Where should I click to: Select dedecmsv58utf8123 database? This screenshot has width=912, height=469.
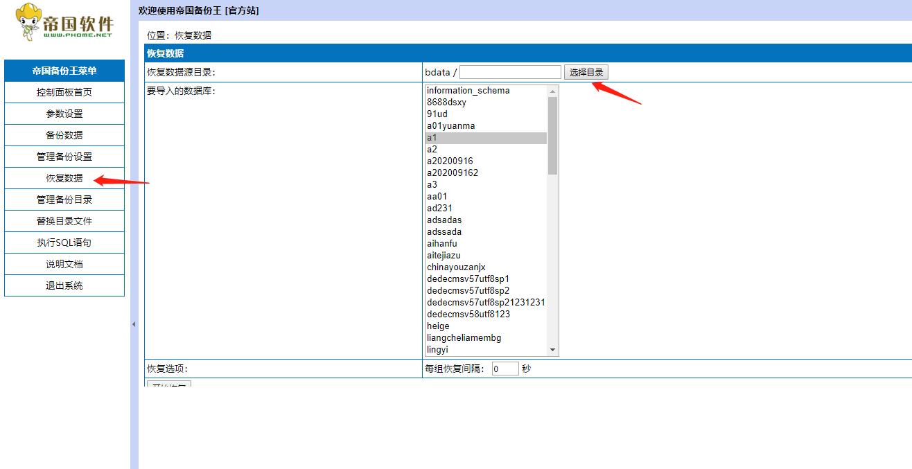click(486, 315)
